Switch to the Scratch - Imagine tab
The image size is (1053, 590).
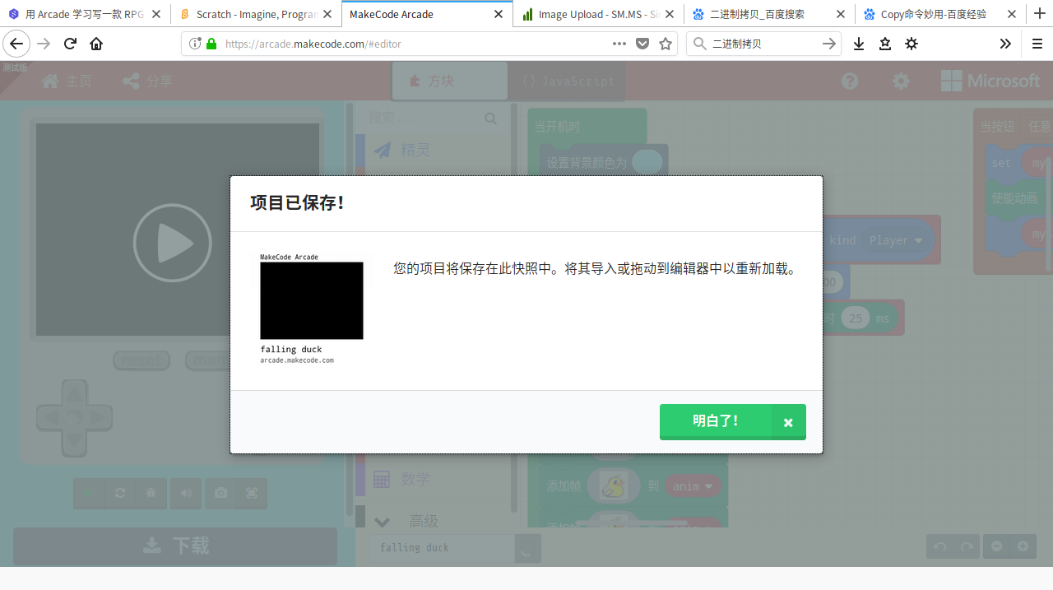257,14
